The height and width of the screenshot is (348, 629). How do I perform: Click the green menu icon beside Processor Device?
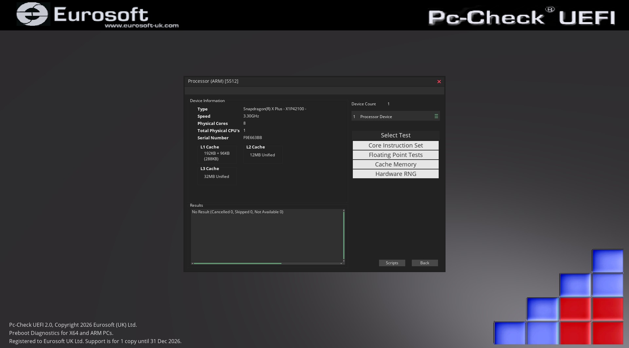click(x=436, y=116)
